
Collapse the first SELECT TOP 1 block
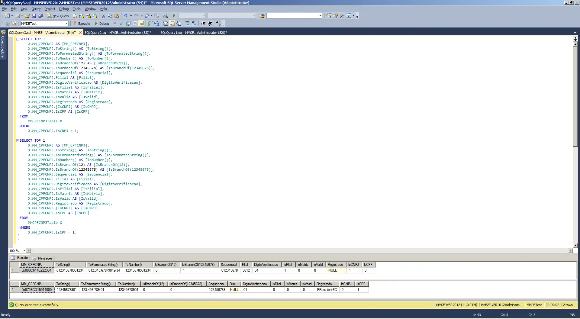pos(18,39)
